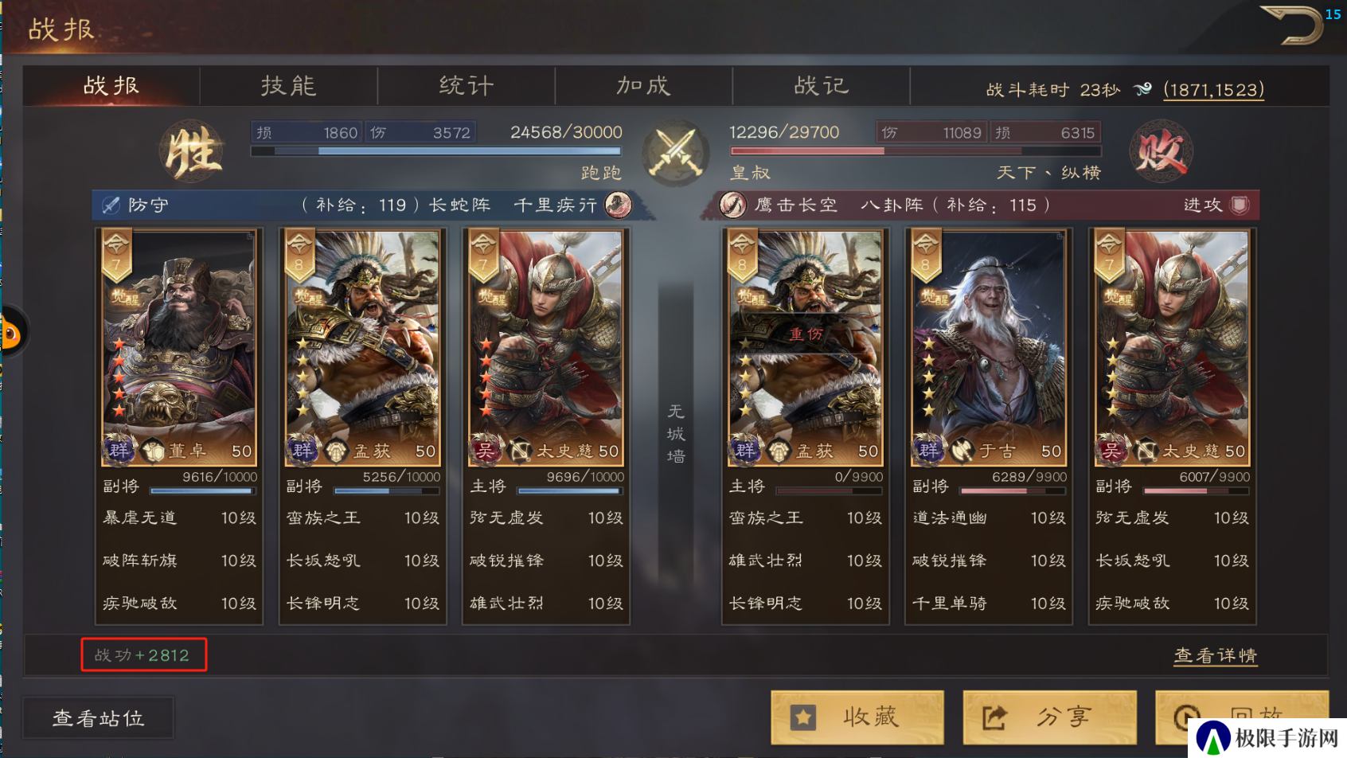This screenshot has height=758, width=1347.
Task: Click the 鹰击长空 tactic round icon
Action: (x=732, y=205)
